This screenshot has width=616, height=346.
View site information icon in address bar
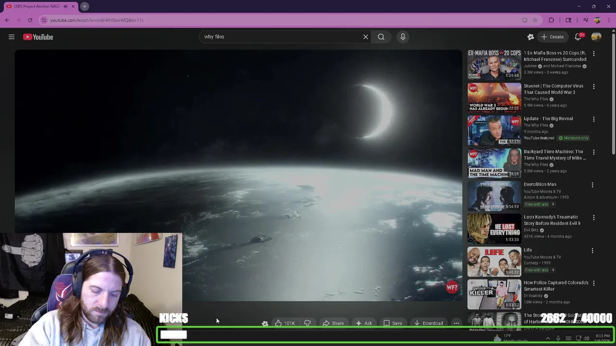(x=44, y=20)
